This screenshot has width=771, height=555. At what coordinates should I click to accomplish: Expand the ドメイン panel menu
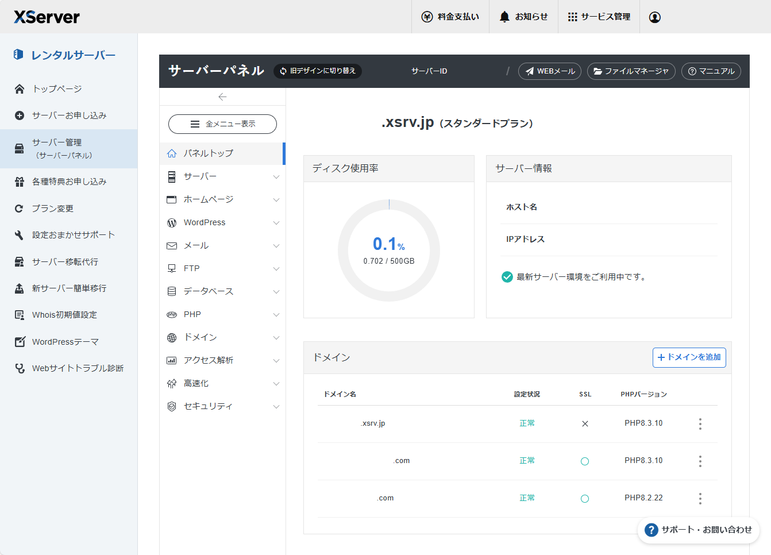tap(222, 337)
